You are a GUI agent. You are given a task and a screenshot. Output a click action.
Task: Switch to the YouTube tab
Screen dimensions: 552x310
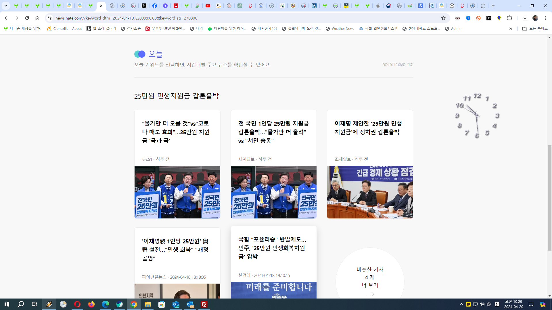point(208,6)
